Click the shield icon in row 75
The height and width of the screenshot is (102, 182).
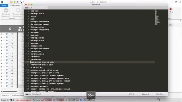click(7, 44)
